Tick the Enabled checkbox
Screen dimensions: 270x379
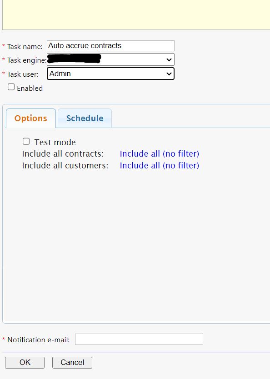[x=11, y=87]
